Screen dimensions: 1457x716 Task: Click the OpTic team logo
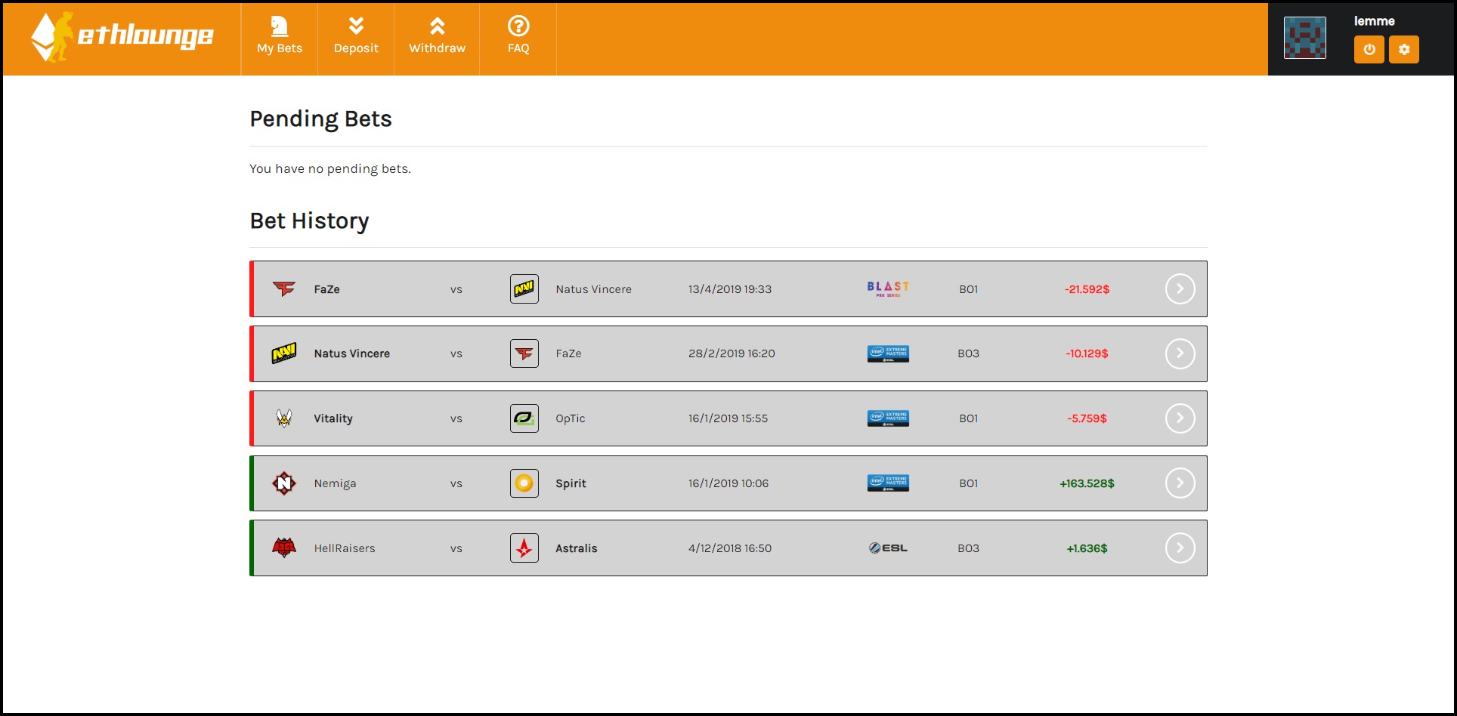524,418
